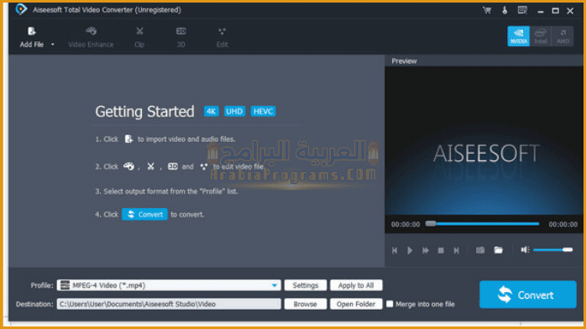Image resolution: width=586 pixels, height=329 pixels.
Task: Click the preview progress bar
Action: [483, 224]
